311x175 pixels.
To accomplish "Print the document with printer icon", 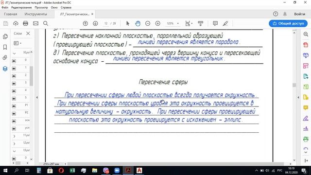I will 26,23.
